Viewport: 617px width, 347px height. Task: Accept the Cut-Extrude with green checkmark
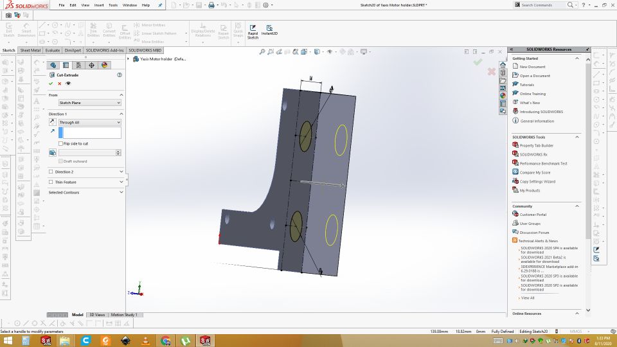(x=51, y=84)
